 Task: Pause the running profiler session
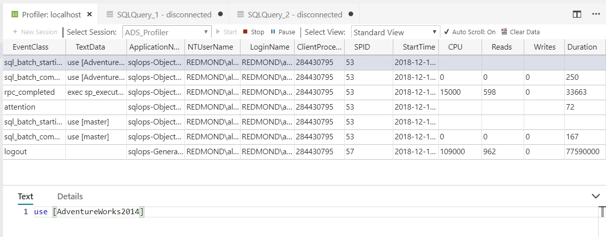pyautogui.click(x=282, y=32)
